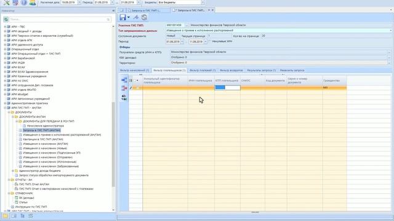The height and width of the screenshot is (221, 394).
Task: Expand the Операционный отдел tree node
Action: click(x=5, y=49)
